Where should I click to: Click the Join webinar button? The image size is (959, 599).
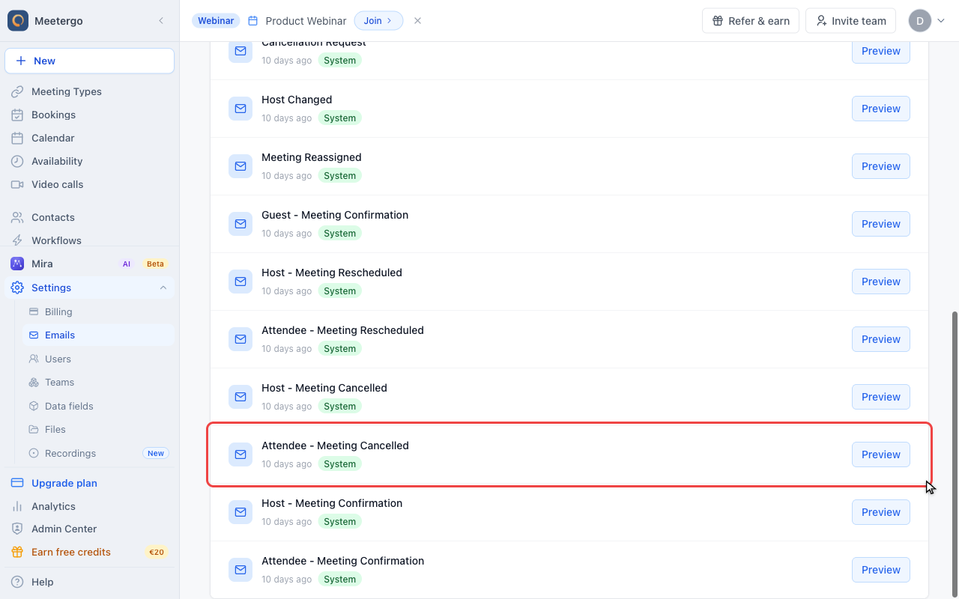pos(378,21)
